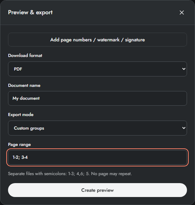Open the Download format PDF dropdown
The height and width of the screenshot is (205, 195).
point(97,69)
